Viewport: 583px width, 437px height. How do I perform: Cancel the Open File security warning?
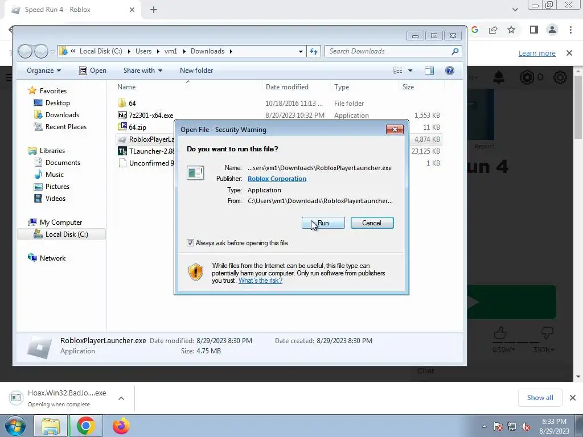372,223
